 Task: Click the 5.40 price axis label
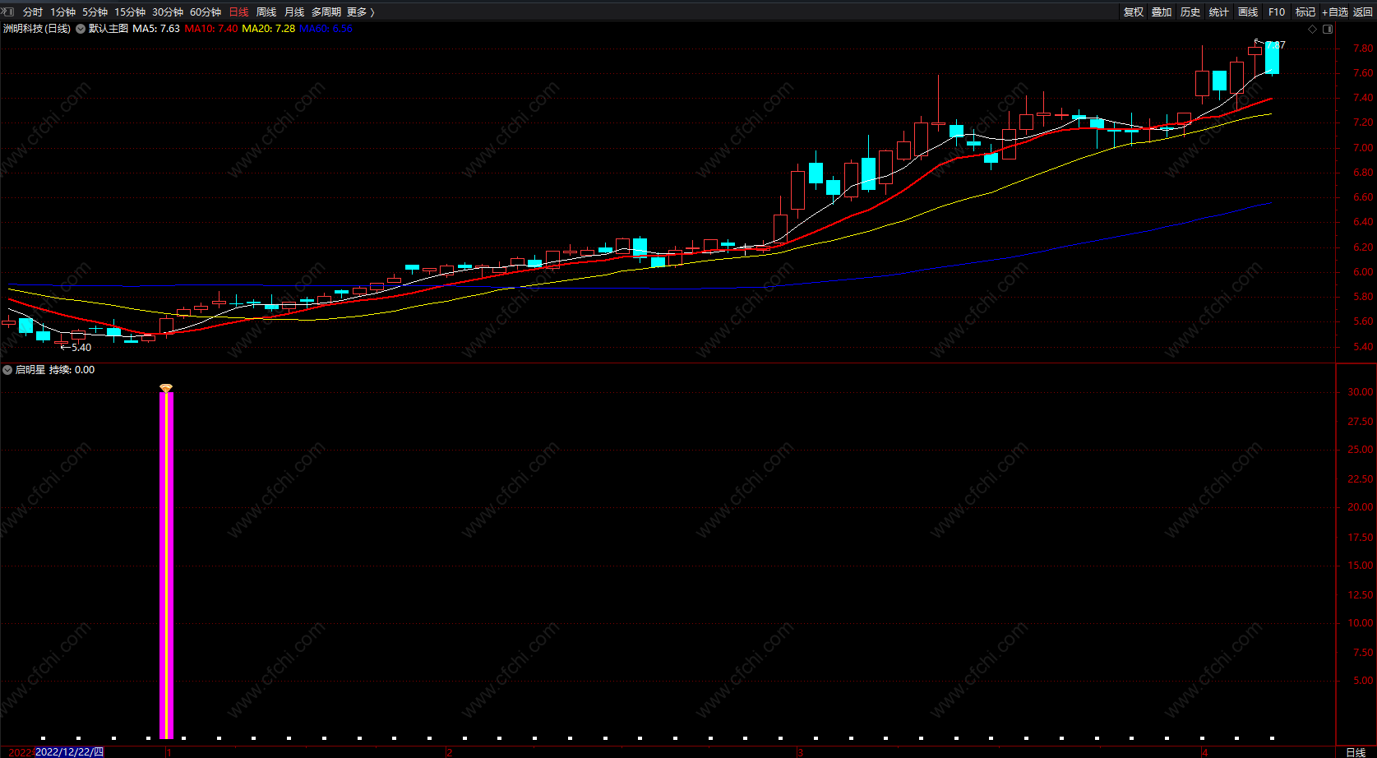click(1363, 347)
